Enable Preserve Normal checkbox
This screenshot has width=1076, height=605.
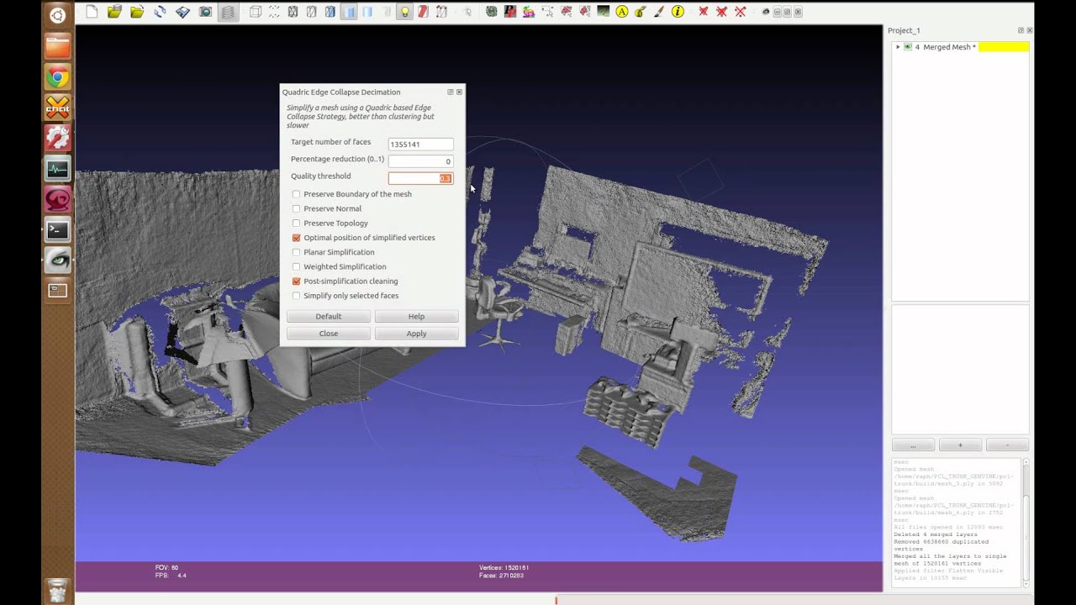296,208
